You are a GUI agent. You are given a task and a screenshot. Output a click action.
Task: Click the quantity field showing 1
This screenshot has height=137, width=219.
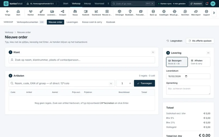point(124,83)
